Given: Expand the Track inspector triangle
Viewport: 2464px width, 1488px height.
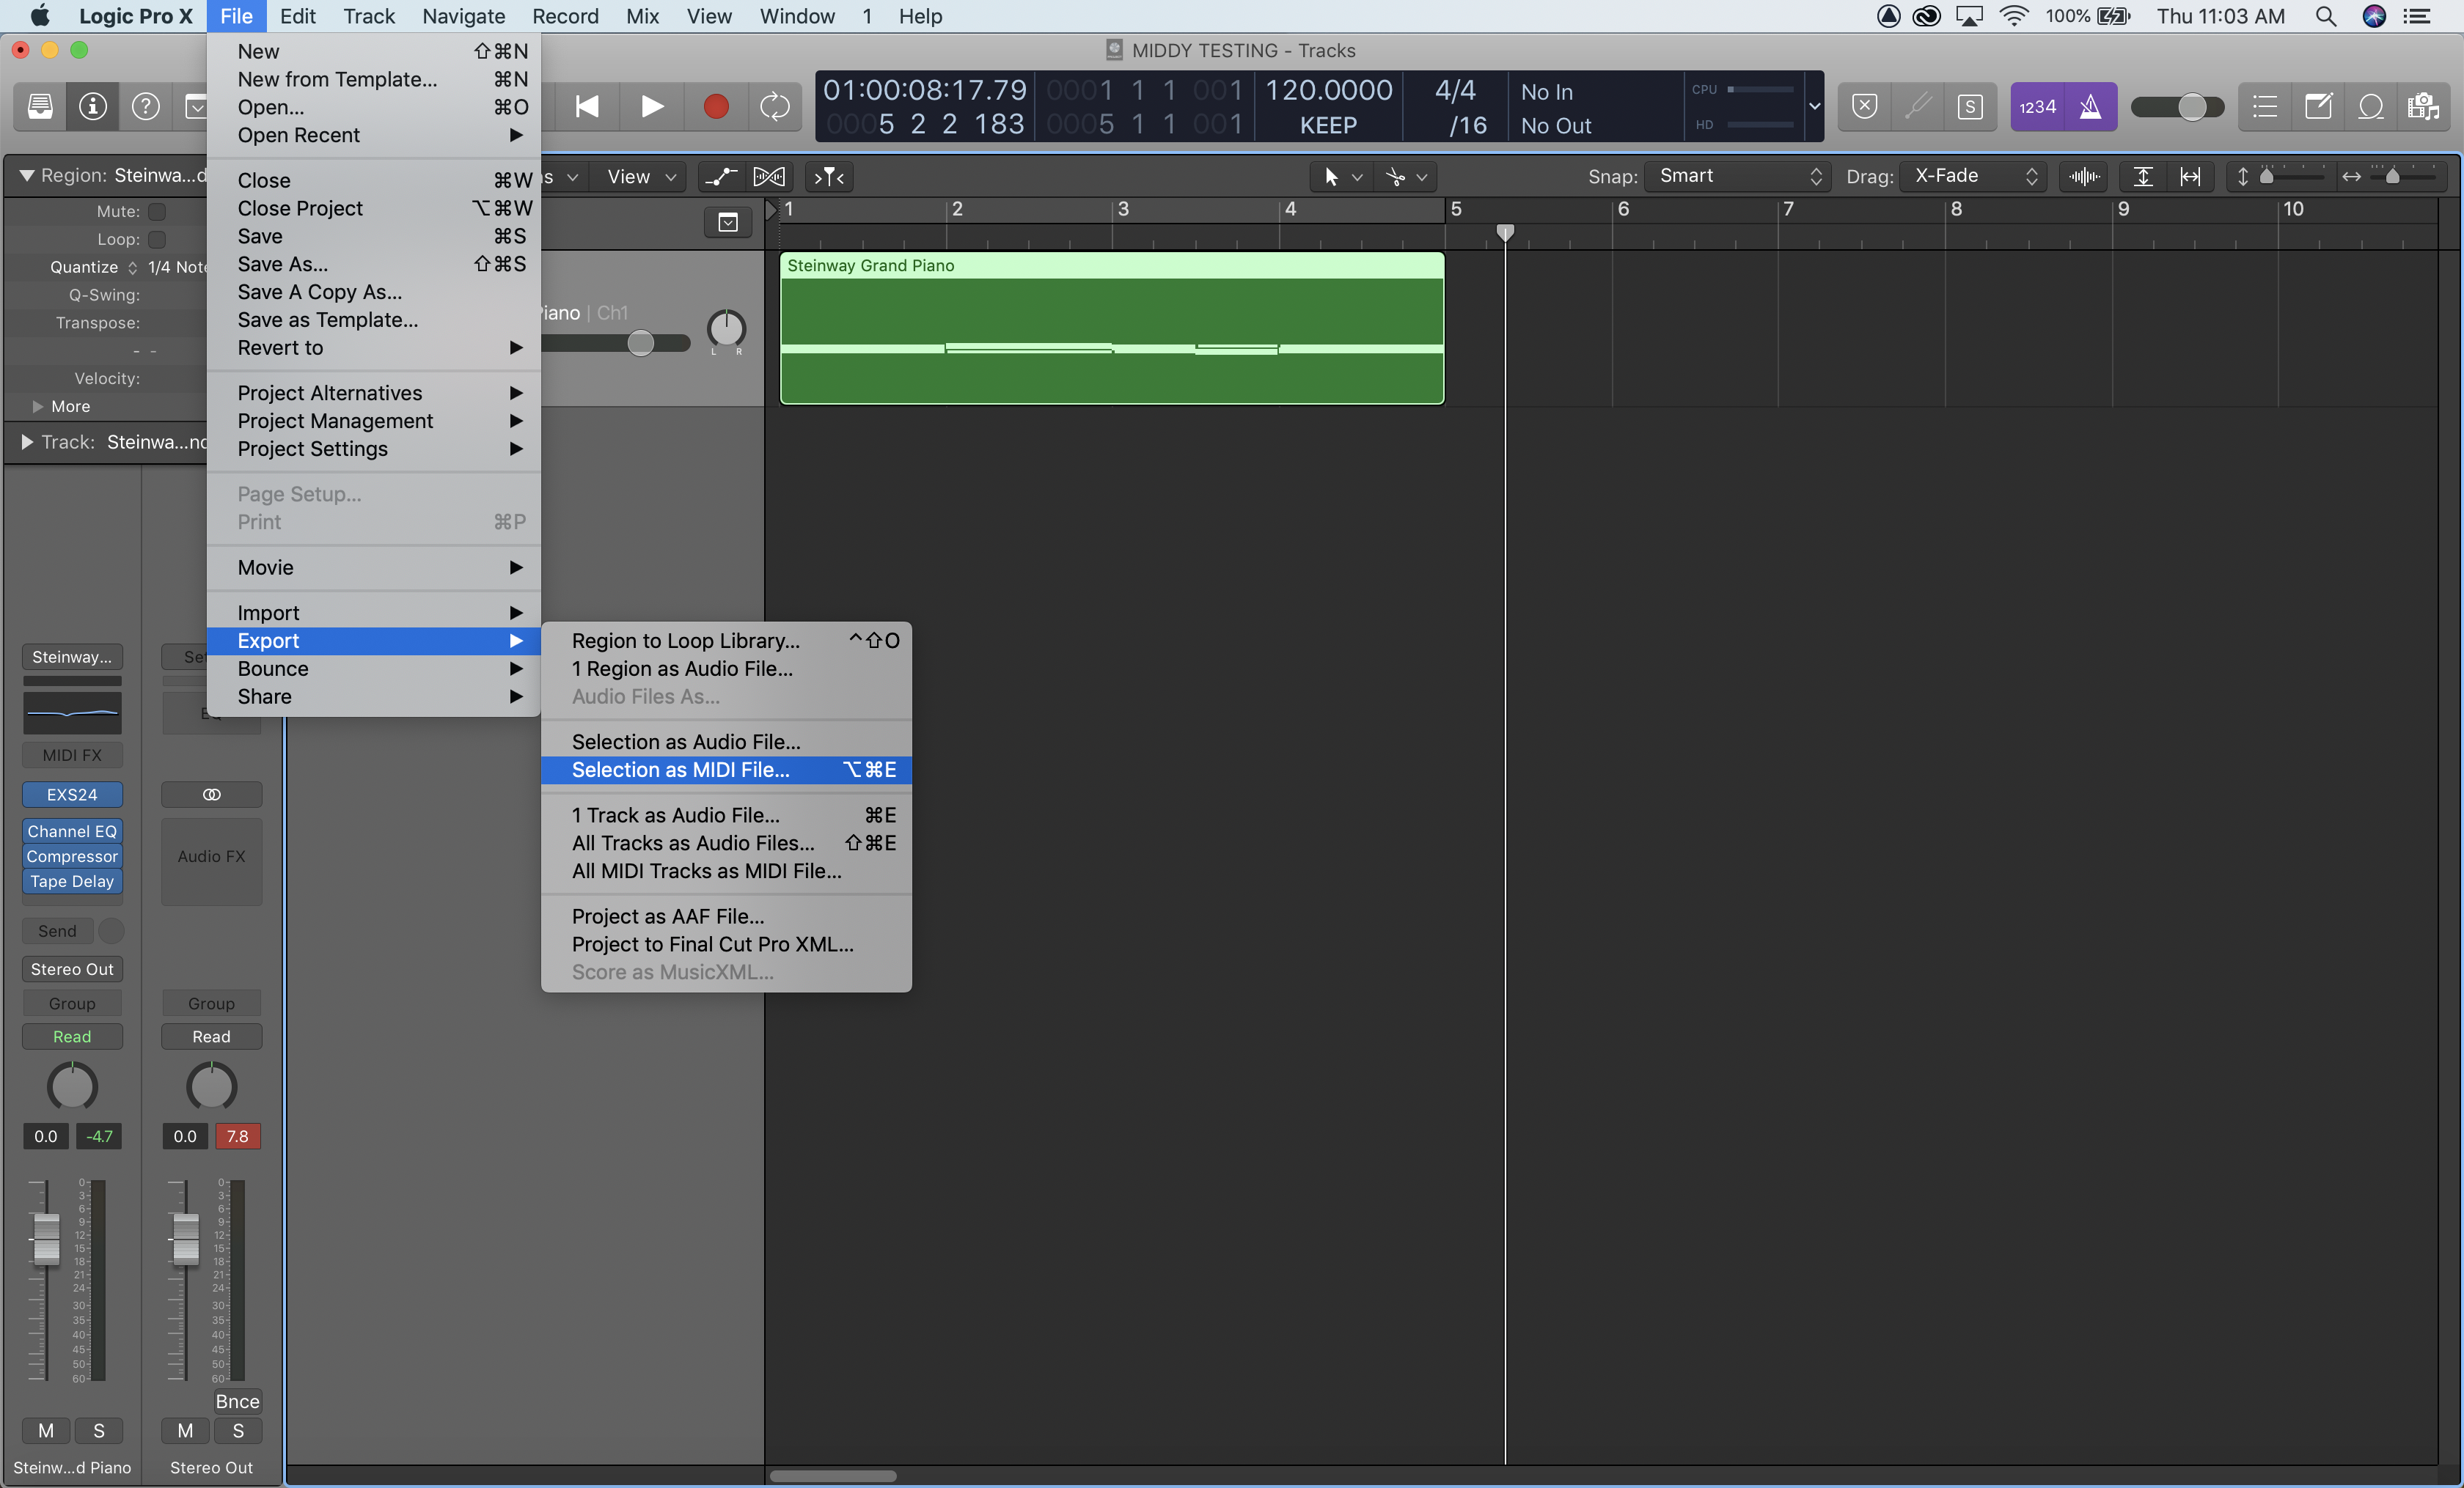Looking at the screenshot, I should point(27,442).
